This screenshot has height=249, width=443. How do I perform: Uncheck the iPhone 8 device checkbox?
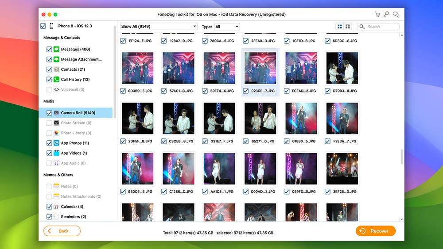pos(43,26)
